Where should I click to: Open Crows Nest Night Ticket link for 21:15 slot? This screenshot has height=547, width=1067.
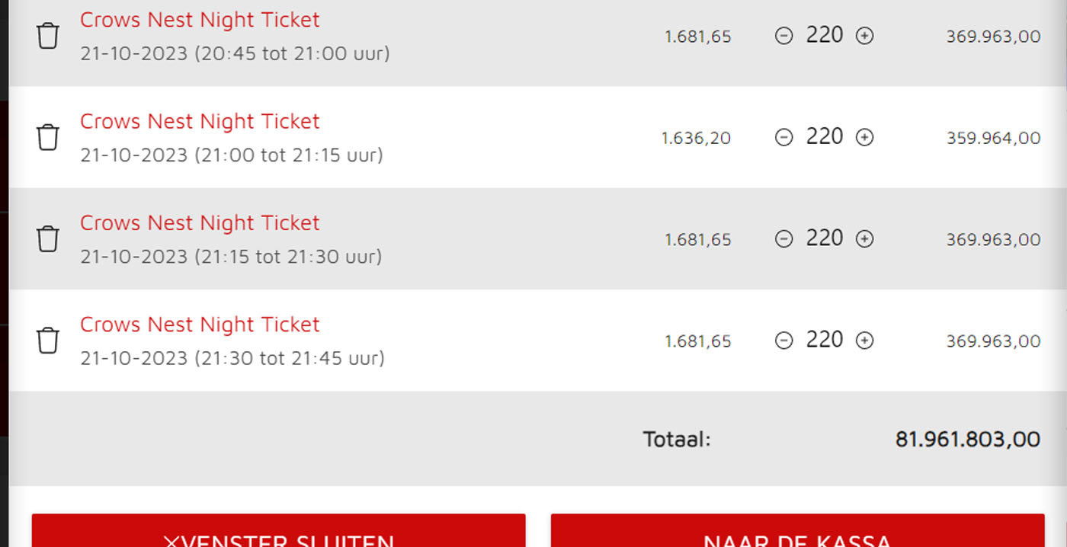[x=200, y=222]
